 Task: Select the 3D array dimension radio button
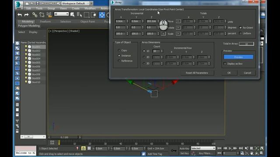click(x=144, y=63)
